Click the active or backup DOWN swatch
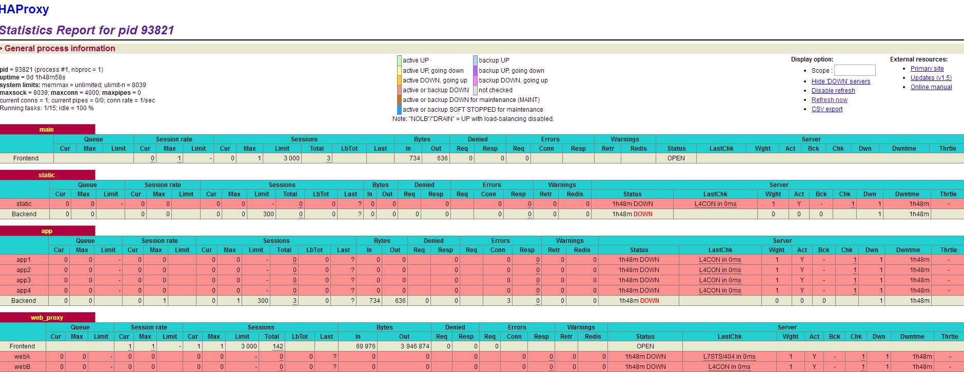The width and height of the screenshot is (964, 372). (399, 90)
